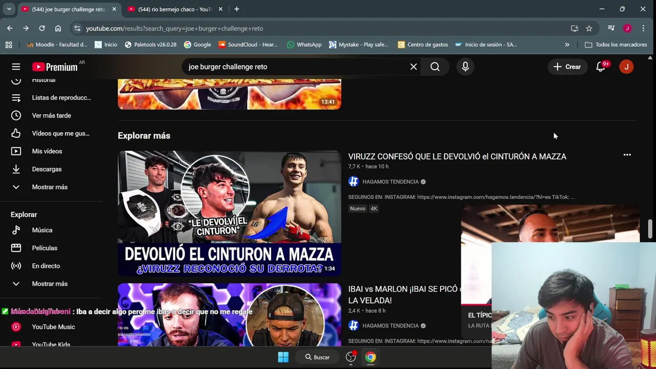Click the taskbar Buscar search box

pyautogui.click(x=317, y=357)
